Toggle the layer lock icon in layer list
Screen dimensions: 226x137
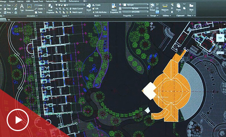point(62,5)
